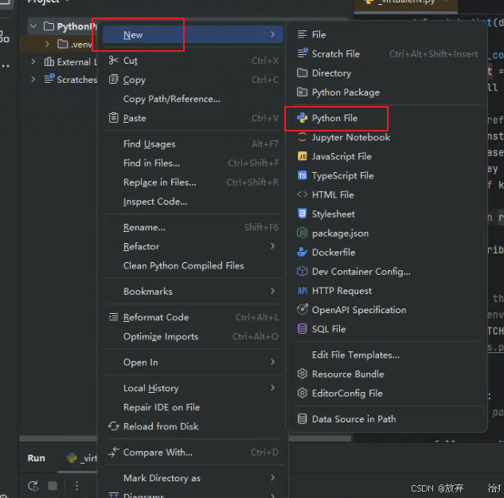Image resolution: width=504 pixels, height=498 pixels.
Task: Click the Python File snake icon
Action: click(x=302, y=118)
